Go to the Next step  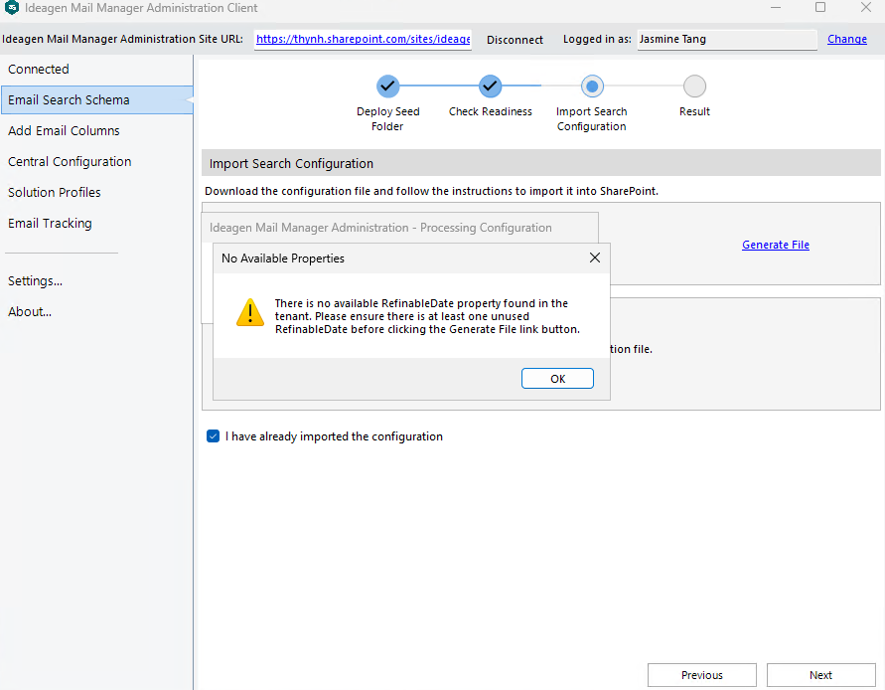(x=820, y=675)
